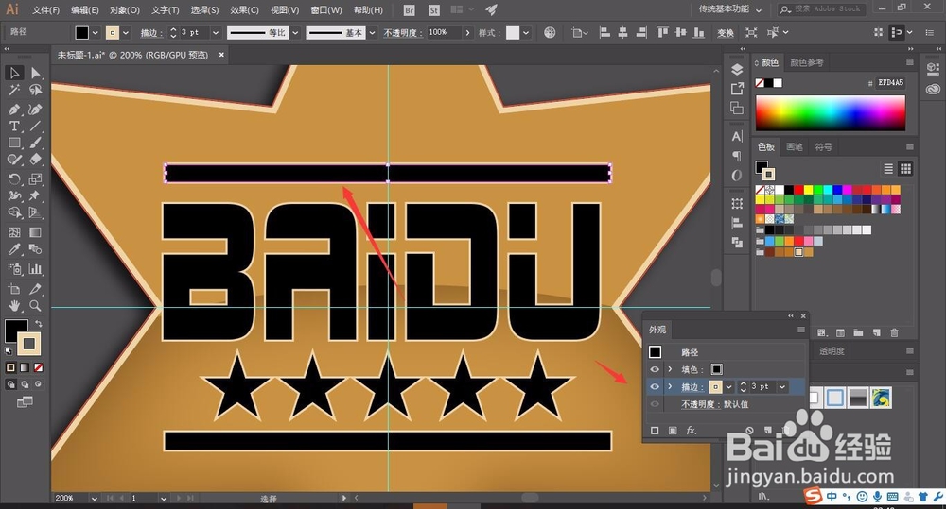Open 基本 brush definition dropdown

372,32
